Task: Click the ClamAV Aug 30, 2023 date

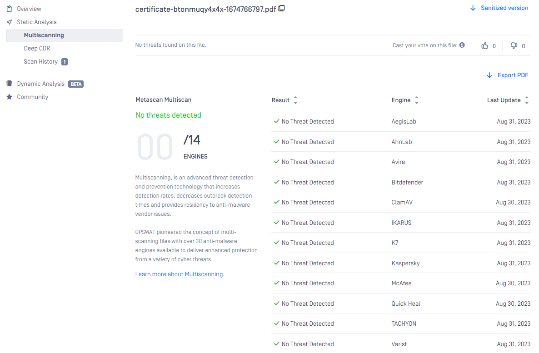Action: 513,203
